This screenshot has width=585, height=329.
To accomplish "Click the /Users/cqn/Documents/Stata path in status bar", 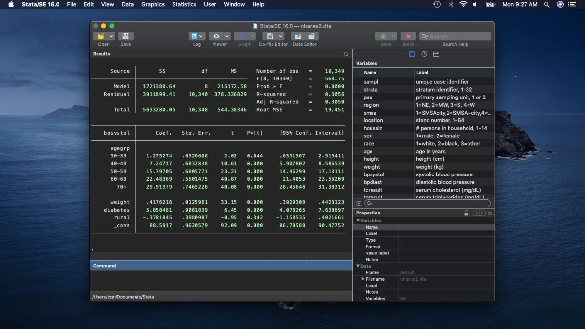I will tap(123, 297).
